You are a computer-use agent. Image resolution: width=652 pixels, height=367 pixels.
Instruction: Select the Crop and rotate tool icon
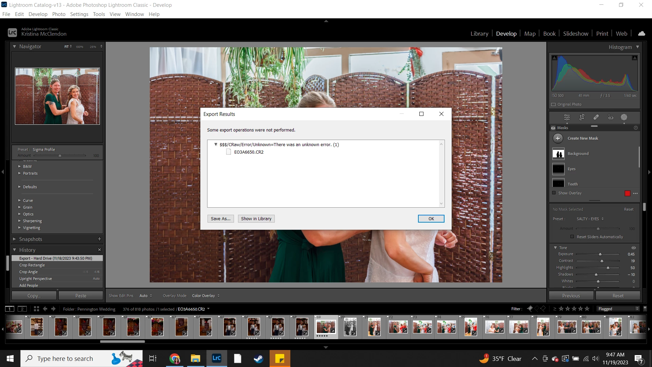pos(582,117)
